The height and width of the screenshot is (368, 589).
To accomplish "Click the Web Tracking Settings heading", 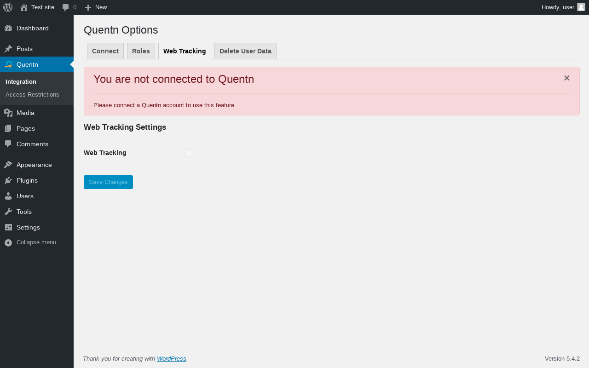I will [x=125, y=127].
